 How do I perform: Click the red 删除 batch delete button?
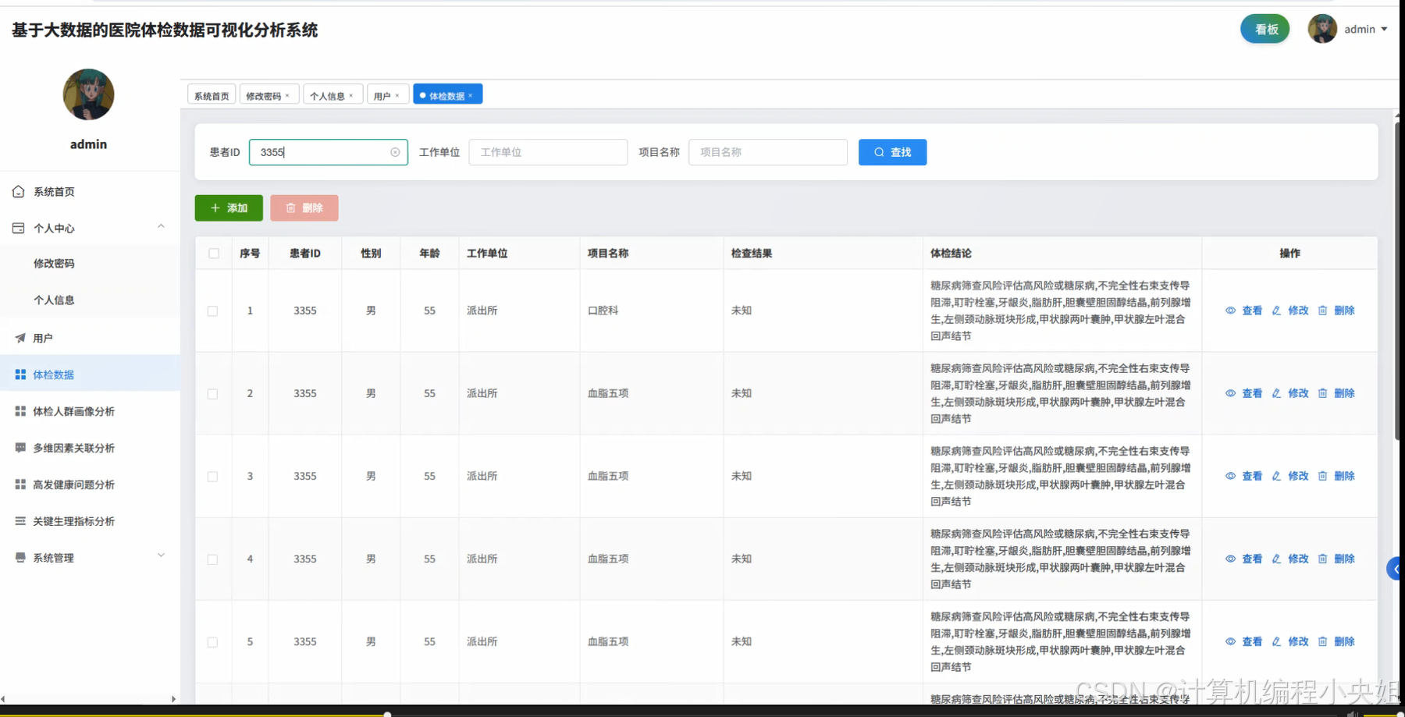tap(304, 208)
